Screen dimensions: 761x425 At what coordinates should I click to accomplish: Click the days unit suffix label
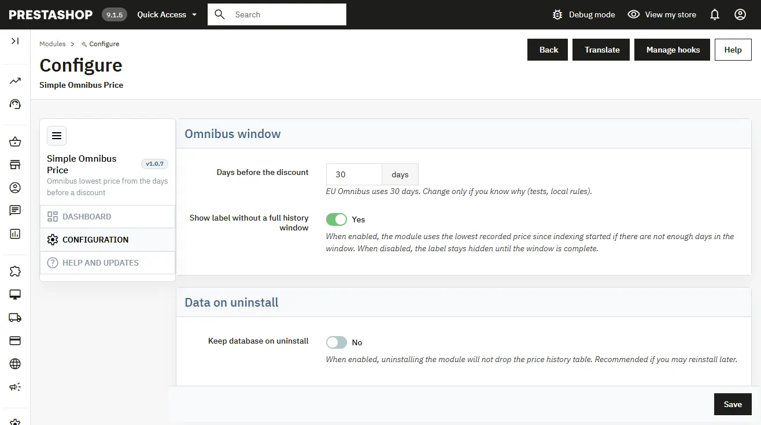tap(400, 174)
